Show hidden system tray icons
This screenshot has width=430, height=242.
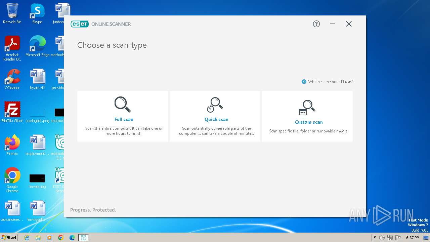[375, 238]
